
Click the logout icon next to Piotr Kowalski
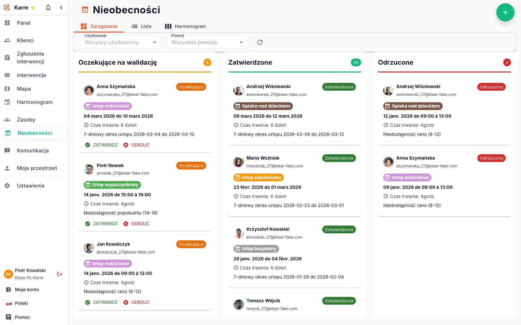[59, 274]
